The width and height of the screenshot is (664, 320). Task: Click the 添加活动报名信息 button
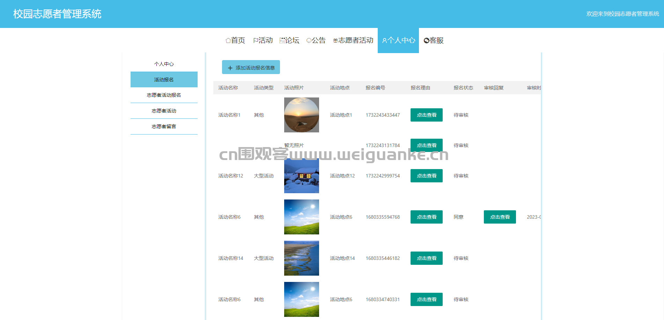[251, 67]
